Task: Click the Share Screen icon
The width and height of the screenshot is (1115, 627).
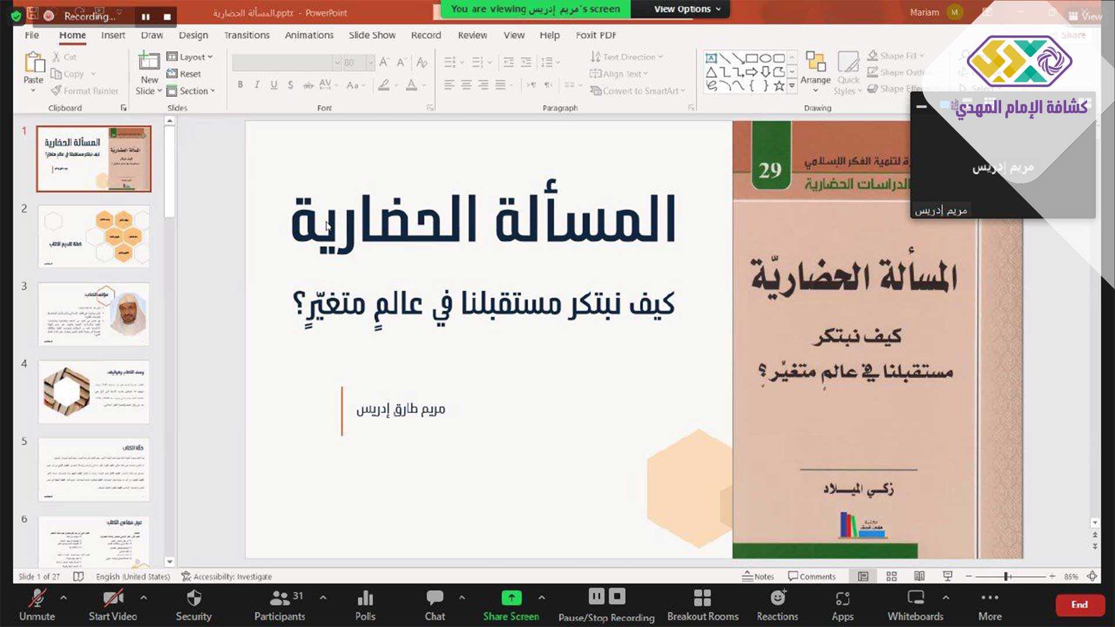Action: [x=511, y=598]
